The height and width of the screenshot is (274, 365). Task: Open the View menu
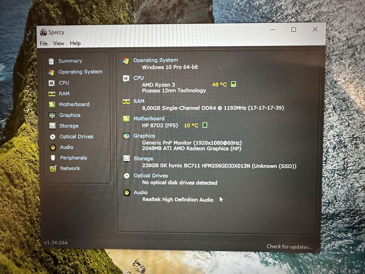pyautogui.click(x=58, y=43)
